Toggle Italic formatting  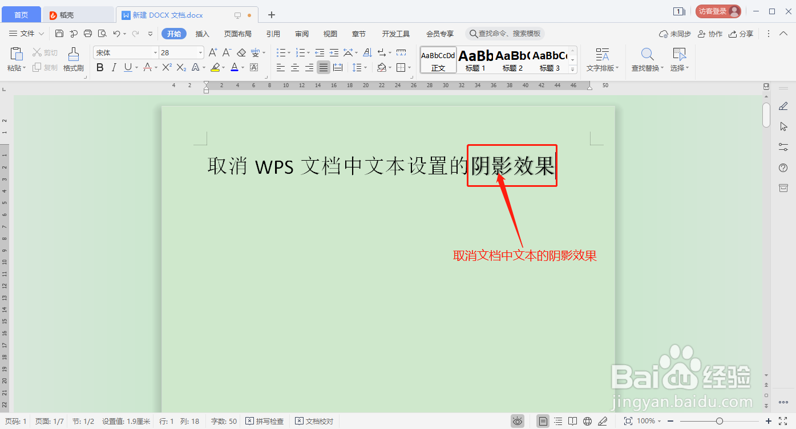pyautogui.click(x=114, y=68)
